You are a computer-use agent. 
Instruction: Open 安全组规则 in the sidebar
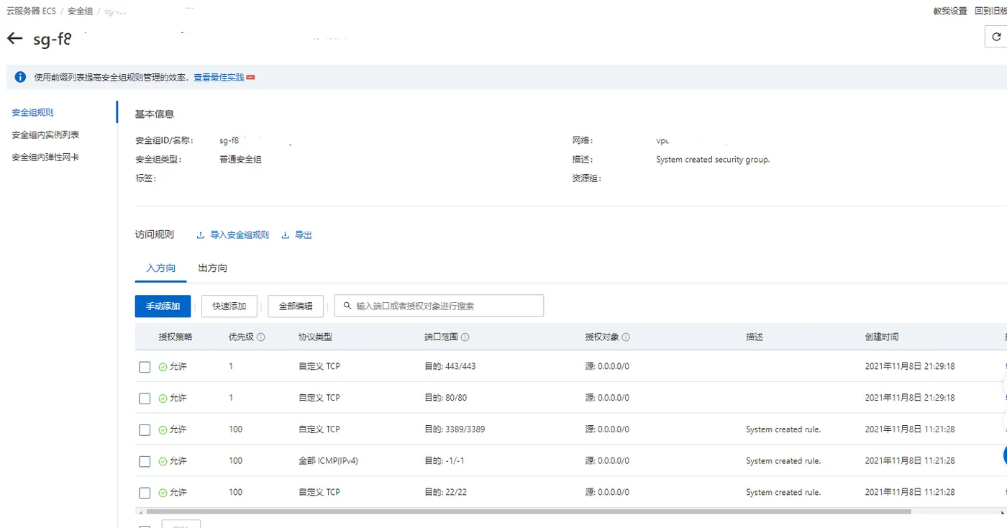coord(33,113)
